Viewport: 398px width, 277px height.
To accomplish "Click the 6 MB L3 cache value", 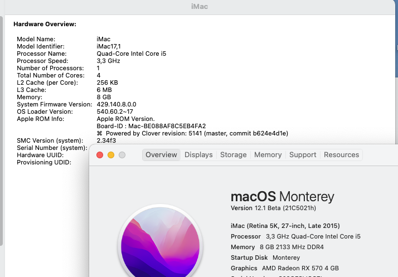I will point(104,90).
